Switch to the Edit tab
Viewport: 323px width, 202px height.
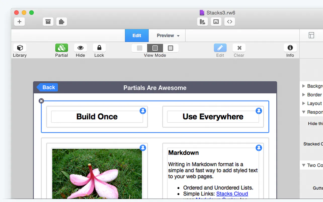pyautogui.click(x=137, y=36)
